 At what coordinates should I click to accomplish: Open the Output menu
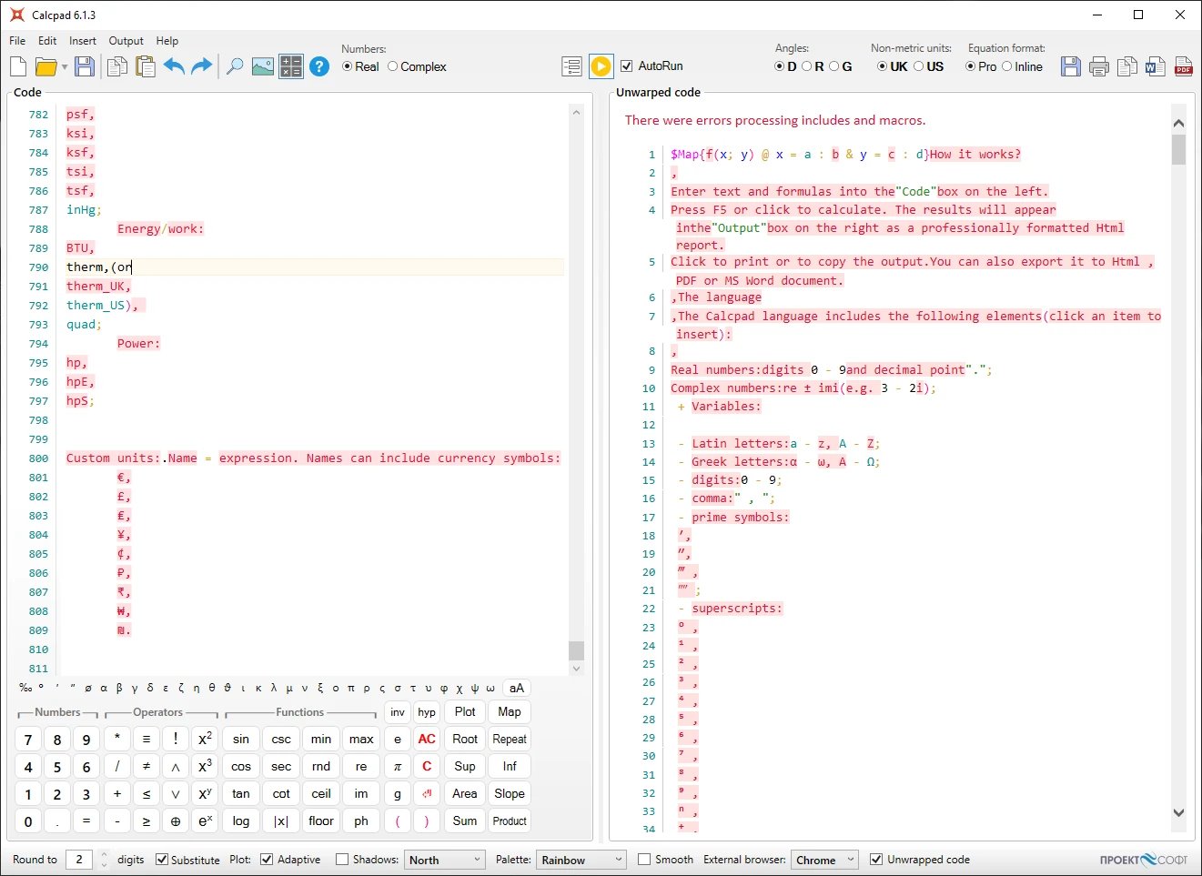[126, 41]
